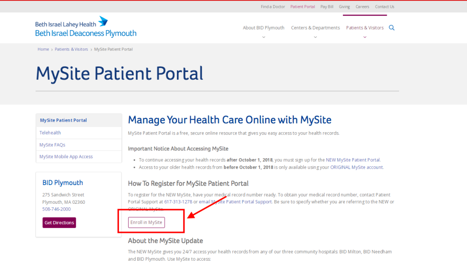Screen dimensions: 467x268
Task: Click email MySite Patient Portal Support
Action: click(235, 201)
